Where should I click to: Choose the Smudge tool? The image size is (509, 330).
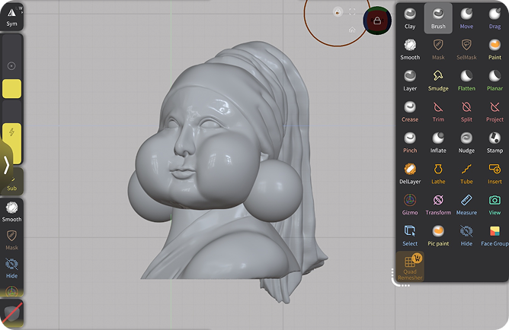pyautogui.click(x=438, y=80)
